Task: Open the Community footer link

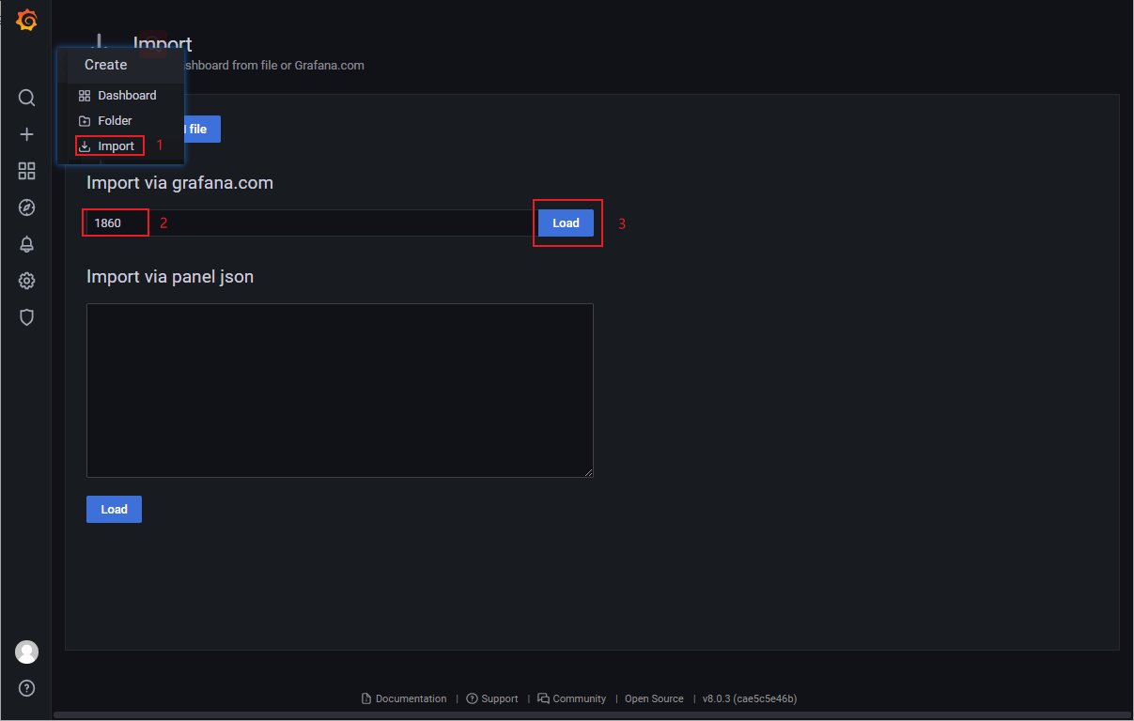Action: (x=572, y=698)
